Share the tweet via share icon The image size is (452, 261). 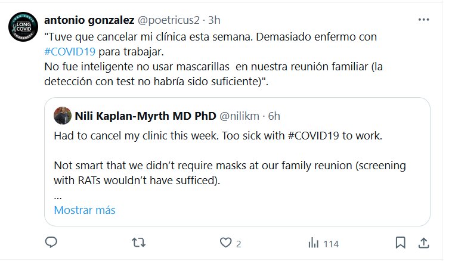pos(423,243)
